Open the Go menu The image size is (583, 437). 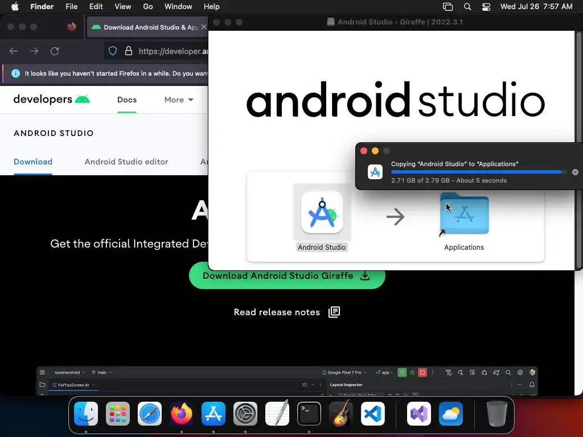tap(147, 7)
